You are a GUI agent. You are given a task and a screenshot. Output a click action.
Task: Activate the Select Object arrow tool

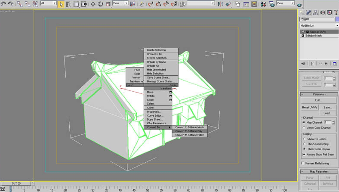[x=61, y=4]
